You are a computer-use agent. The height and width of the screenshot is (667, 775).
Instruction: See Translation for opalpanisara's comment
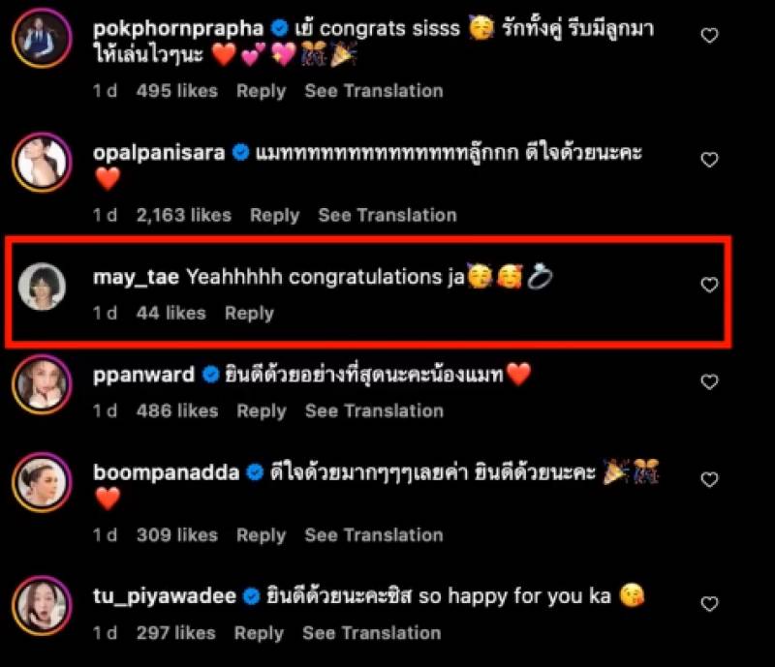point(387,215)
